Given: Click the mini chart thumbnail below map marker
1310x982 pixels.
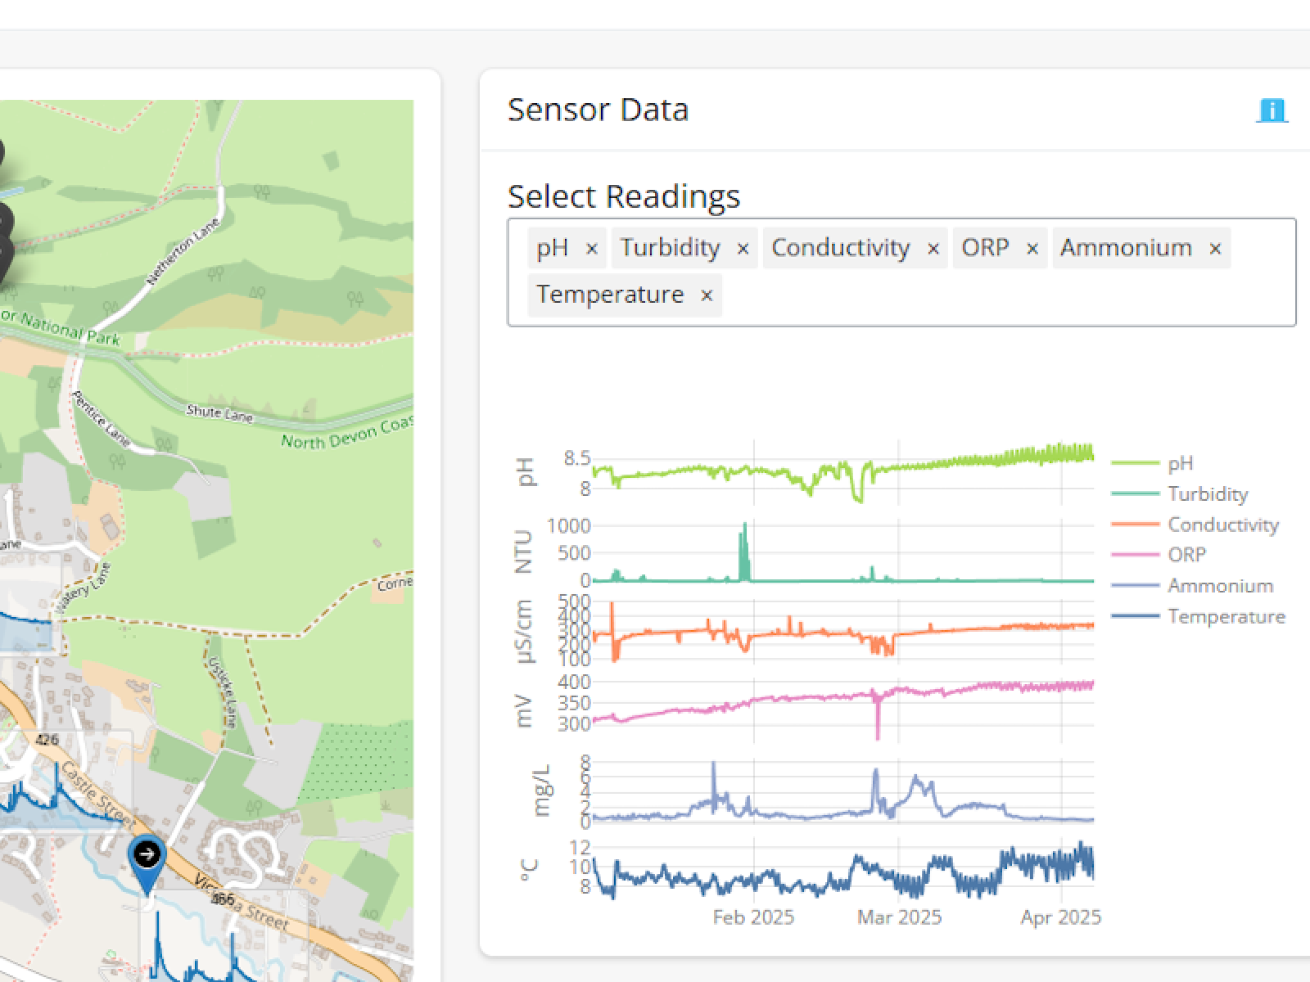Looking at the screenshot, I should (x=221, y=941).
